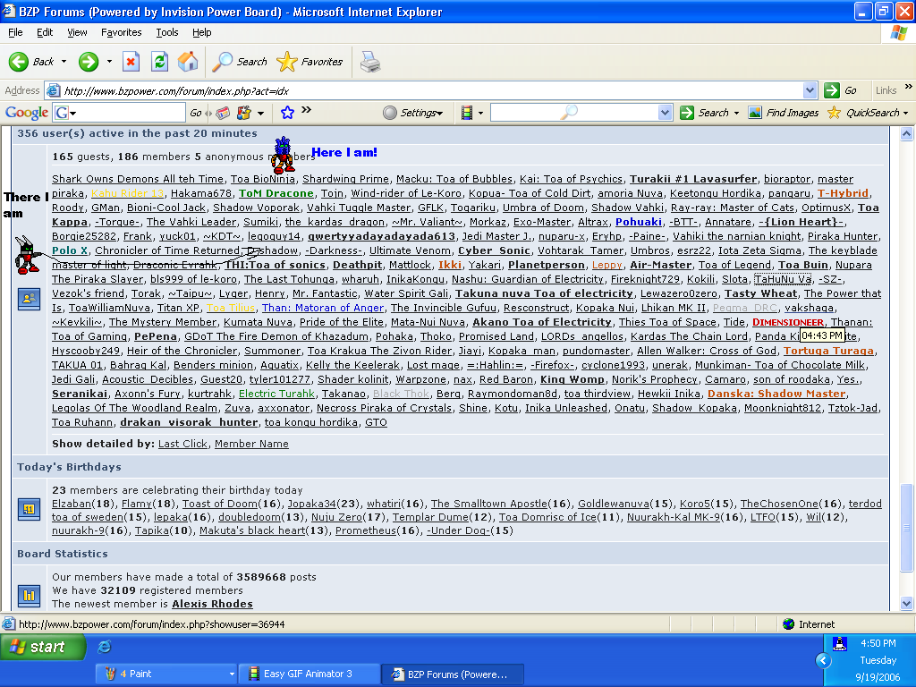Click the page scrollbar down arrow
The width and height of the screenshot is (916, 687).
tap(906, 604)
